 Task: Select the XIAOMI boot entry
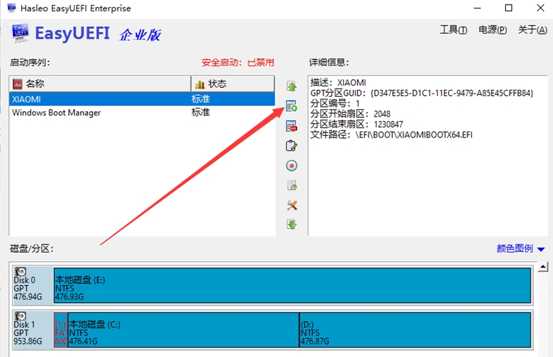(x=142, y=100)
